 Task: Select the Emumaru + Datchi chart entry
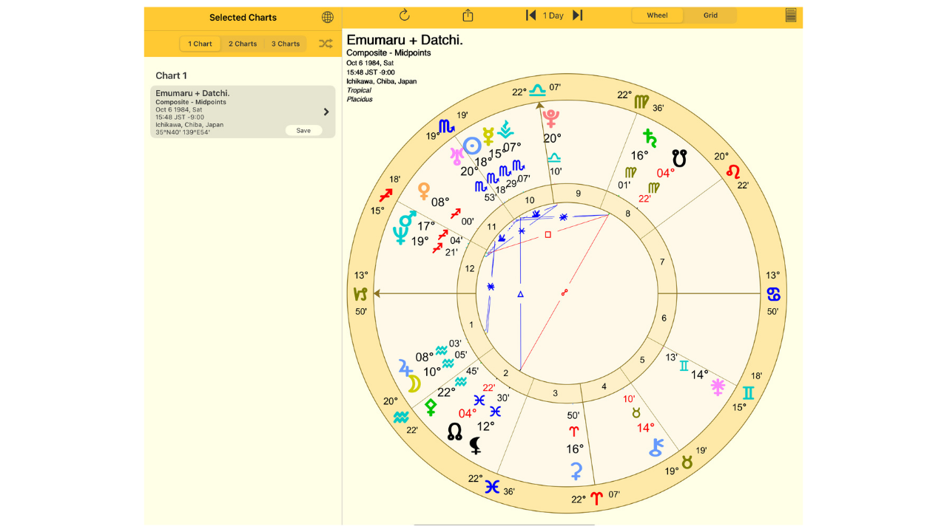pyautogui.click(x=229, y=111)
